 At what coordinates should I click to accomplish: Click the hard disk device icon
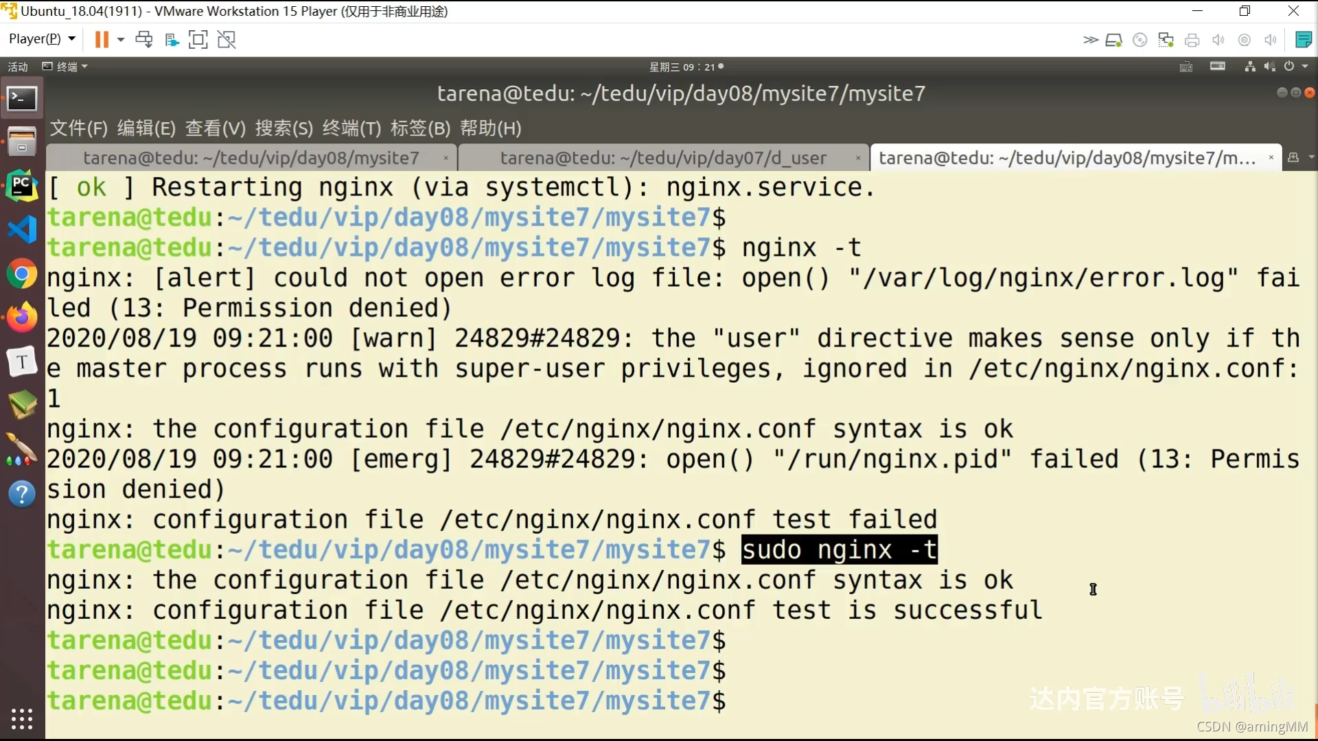point(1113,40)
